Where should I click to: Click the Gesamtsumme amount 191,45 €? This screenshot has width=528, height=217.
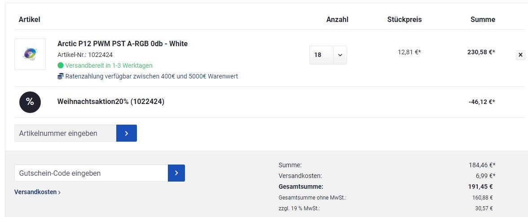(x=480, y=187)
